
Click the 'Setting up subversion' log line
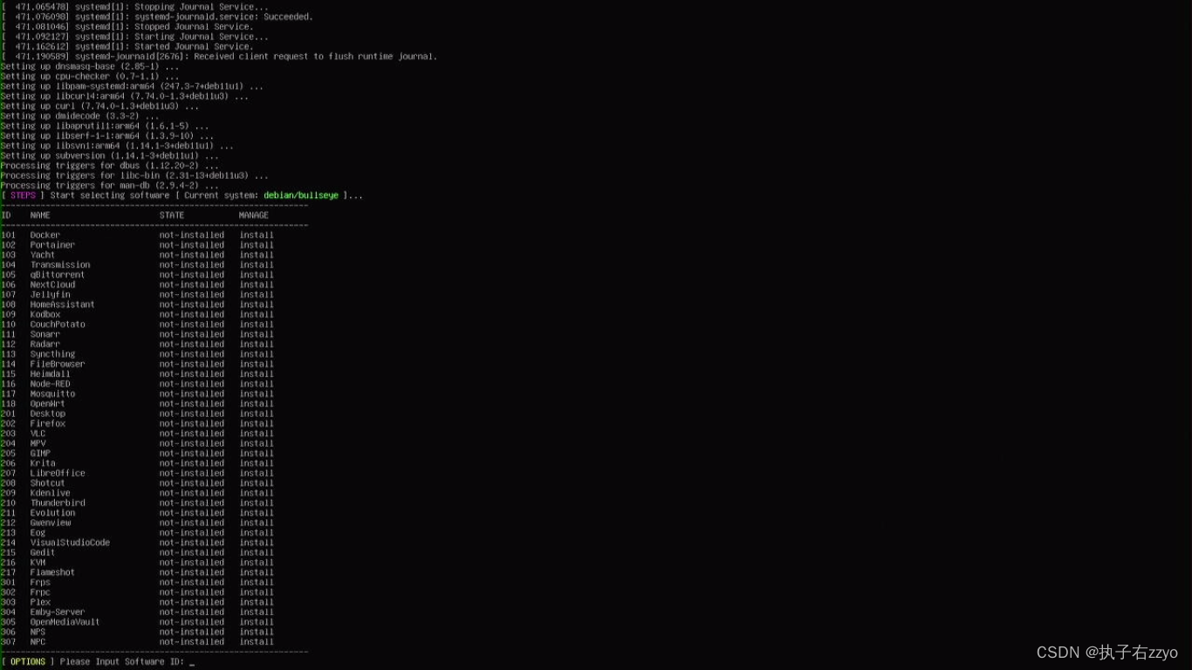tap(109, 156)
